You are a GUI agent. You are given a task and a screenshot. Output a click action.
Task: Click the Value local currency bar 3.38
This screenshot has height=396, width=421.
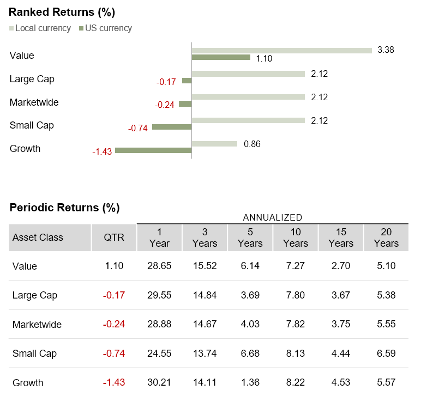[281, 51]
